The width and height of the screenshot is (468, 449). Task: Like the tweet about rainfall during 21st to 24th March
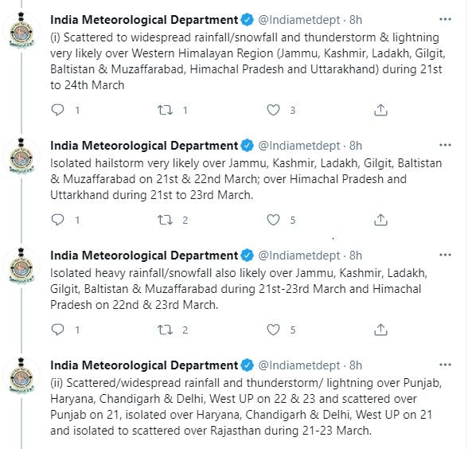pos(273,110)
